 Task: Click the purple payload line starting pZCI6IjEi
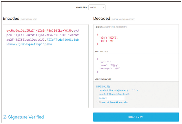point(43,35)
